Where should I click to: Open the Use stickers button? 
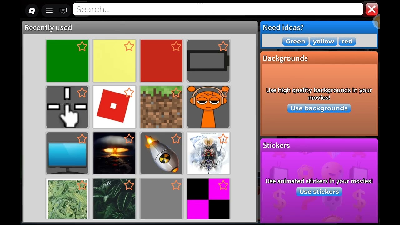click(319, 192)
